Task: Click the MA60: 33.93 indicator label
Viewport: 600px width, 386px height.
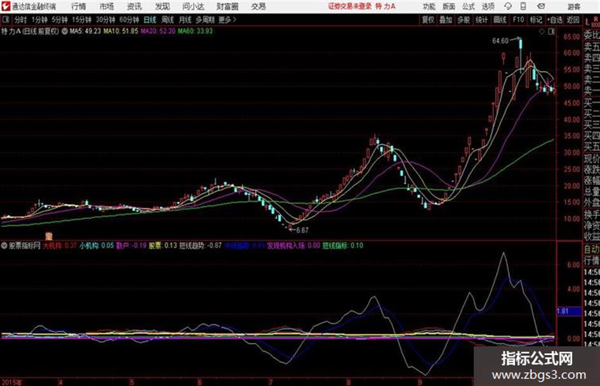Action: click(x=195, y=31)
